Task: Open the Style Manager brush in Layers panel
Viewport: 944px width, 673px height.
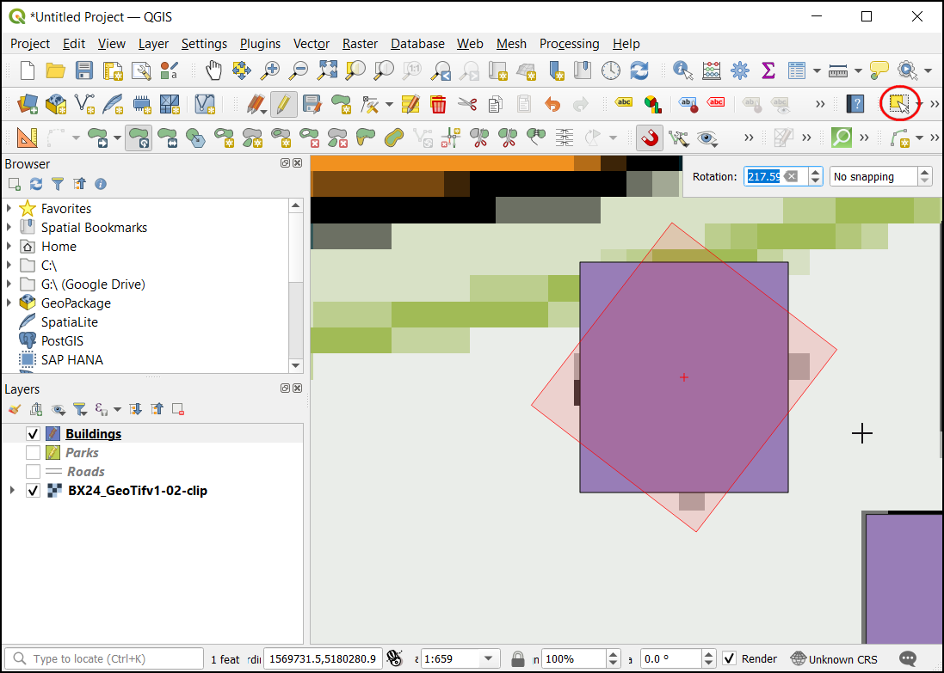Action: click(x=14, y=409)
